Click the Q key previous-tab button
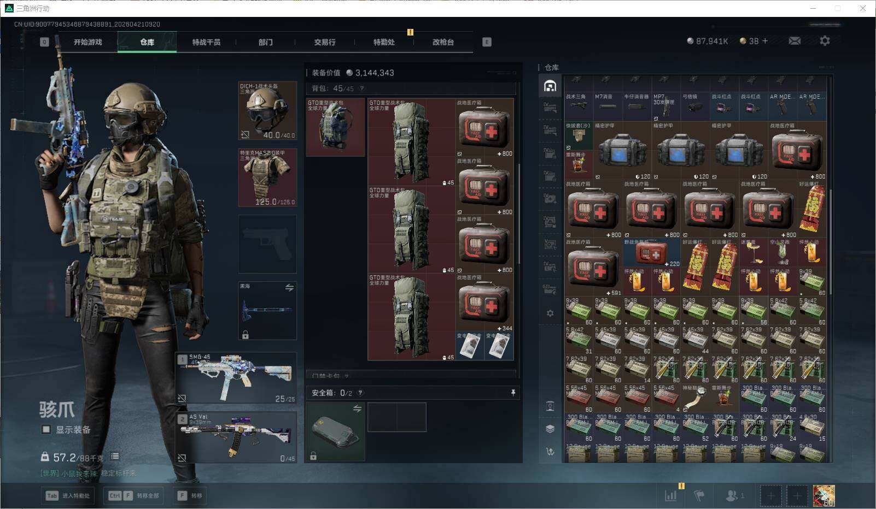 click(x=44, y=42)
